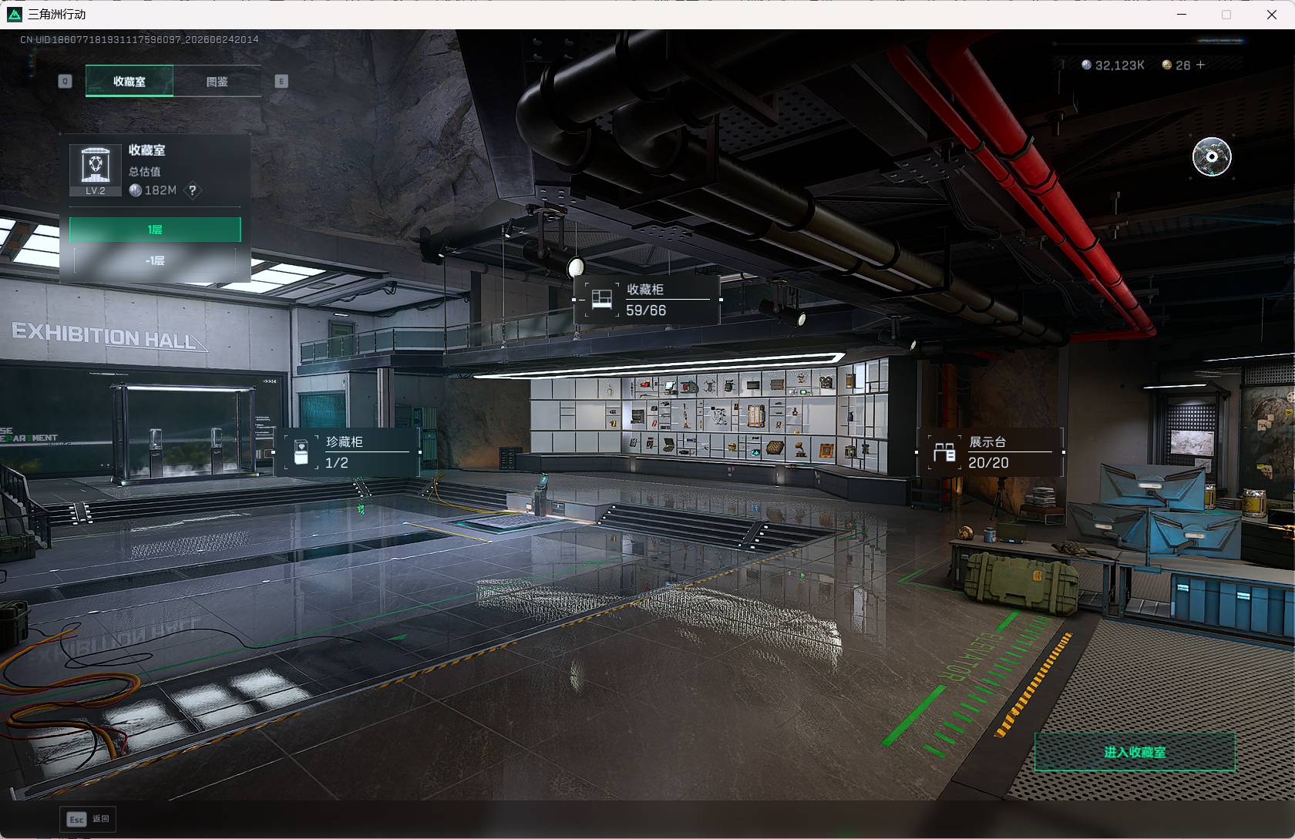
Task: Open the 收藏柜 59/66 marker
Action: (x=647, y=300)
